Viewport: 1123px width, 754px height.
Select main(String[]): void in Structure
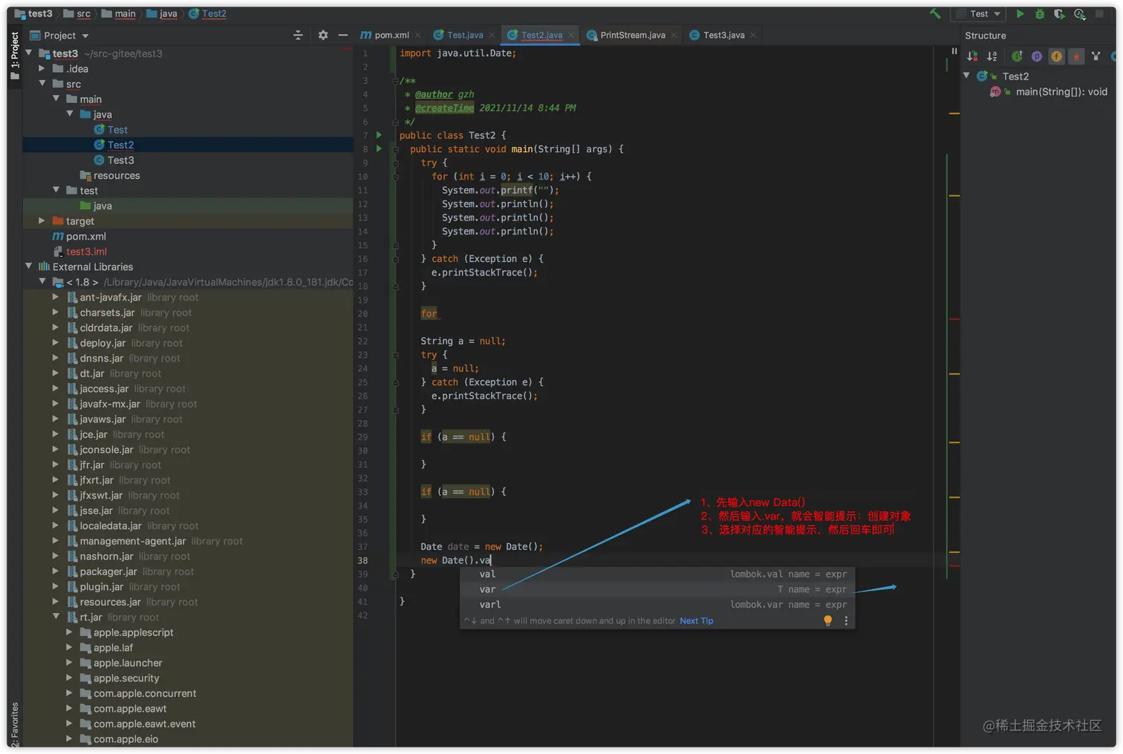coord(1061,91)
